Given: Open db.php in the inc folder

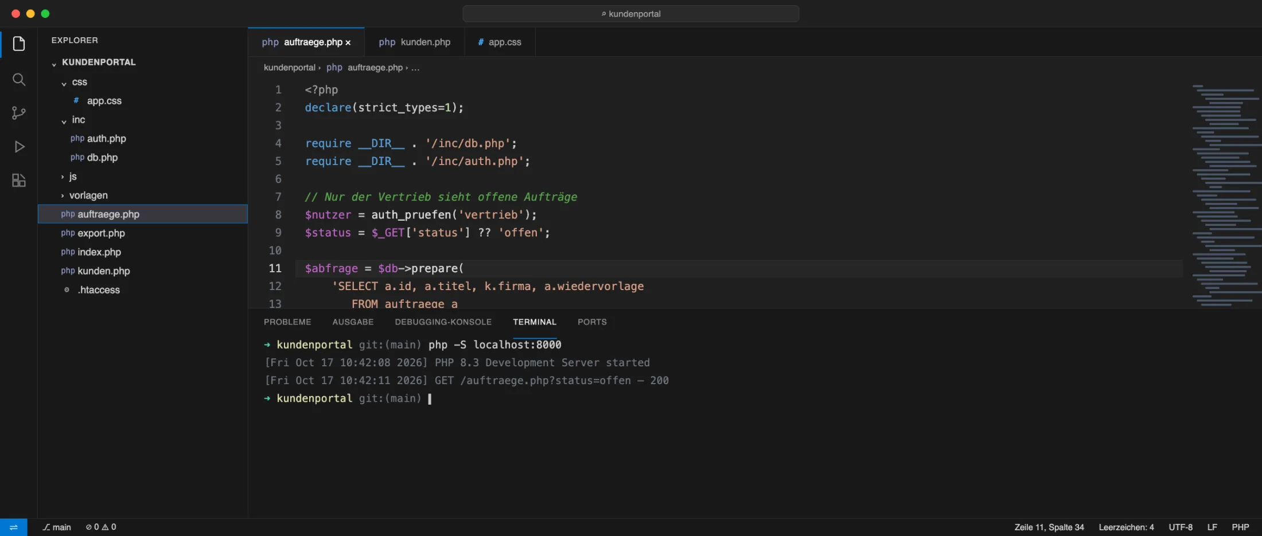Looking at the screenshot, I should click(143, 158).
